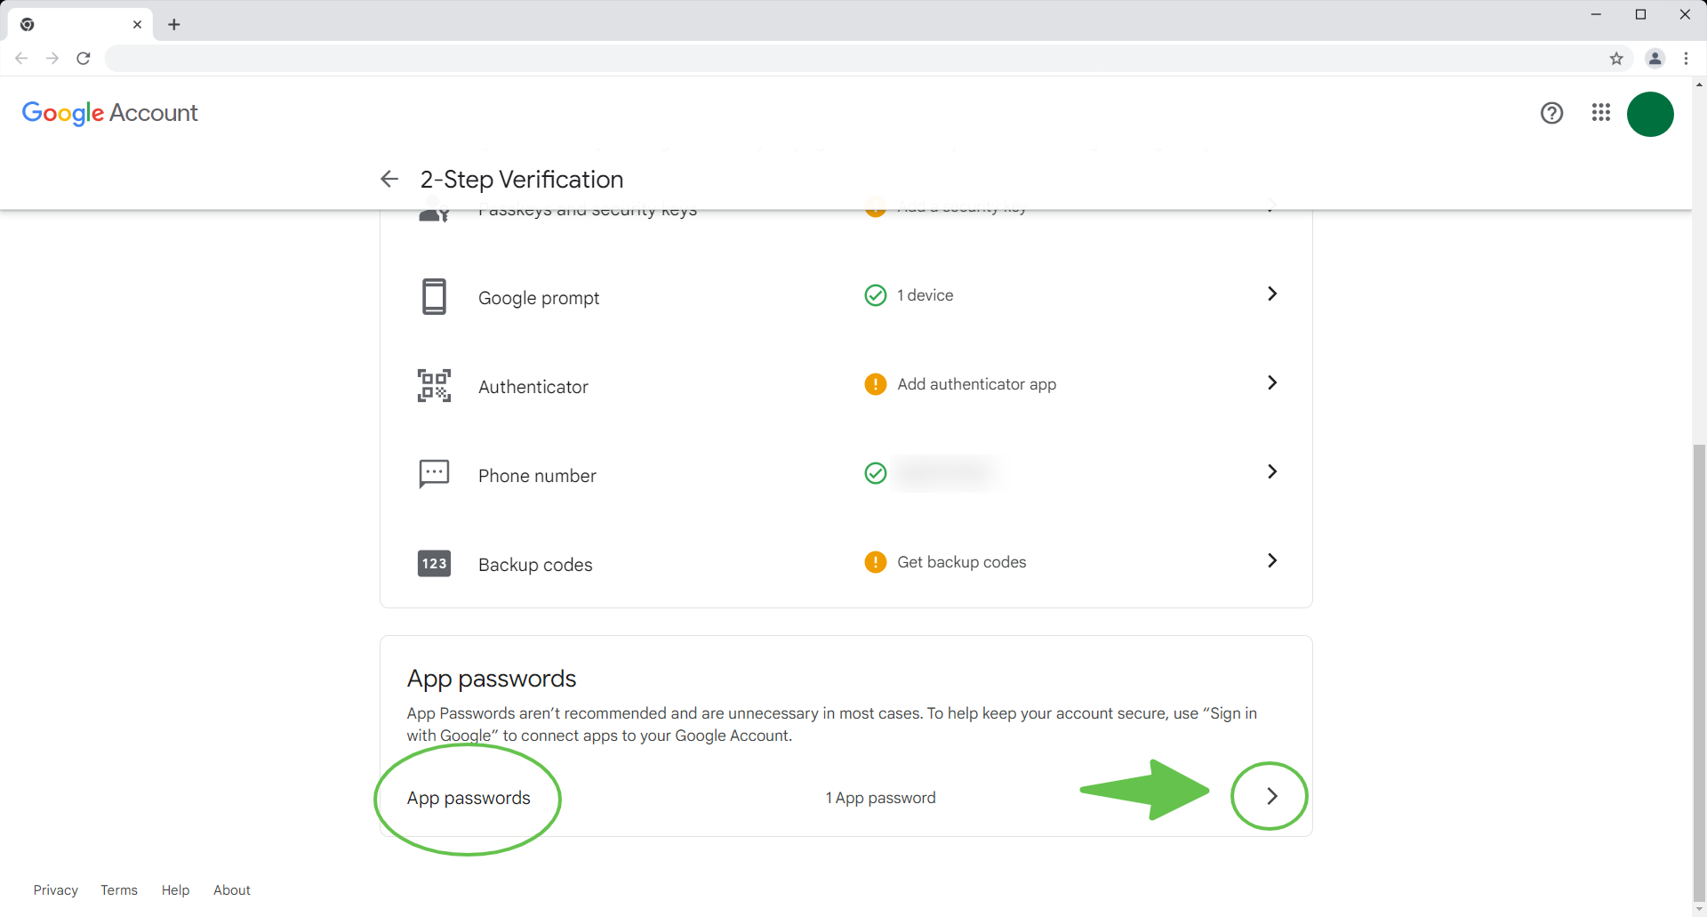Click the Phone number message icon
The width and height of the screenshot is (1707, 917).
434,474
